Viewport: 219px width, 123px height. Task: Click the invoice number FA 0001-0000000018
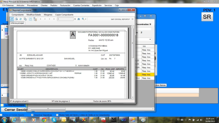click(103, 35)
